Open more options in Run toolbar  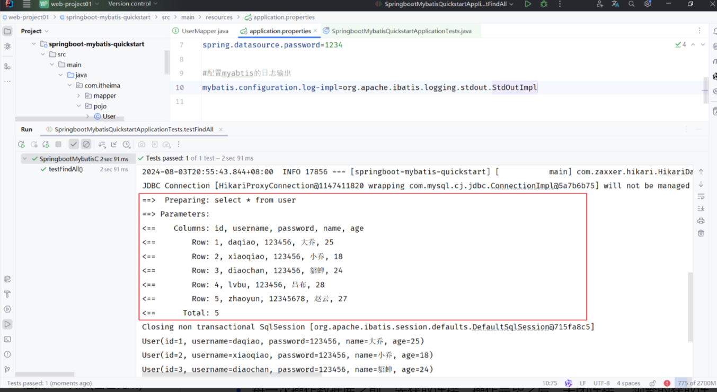coord(179,144)
